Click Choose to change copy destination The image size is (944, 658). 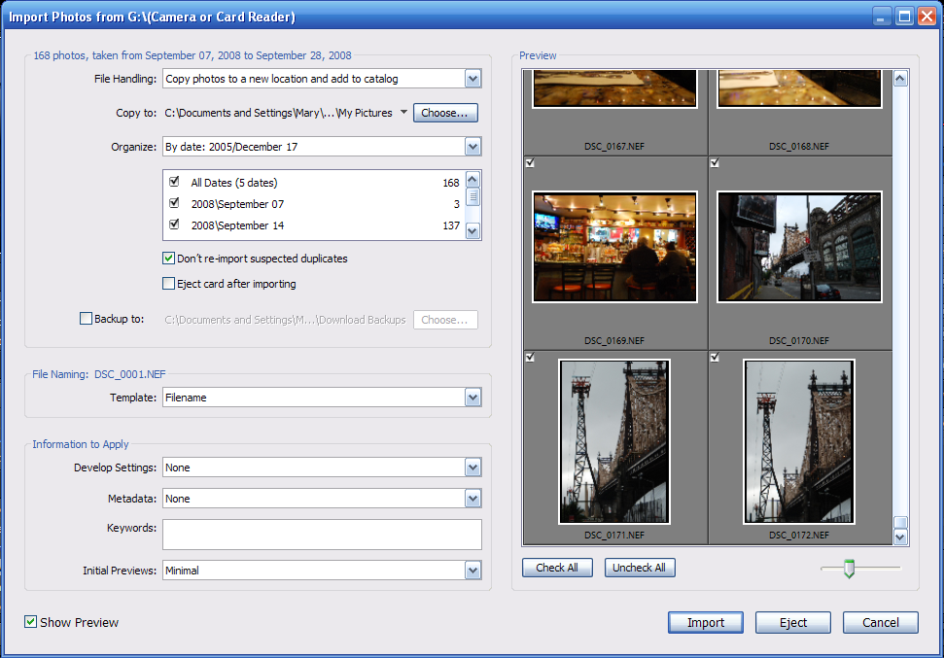[x=445, y=112]
